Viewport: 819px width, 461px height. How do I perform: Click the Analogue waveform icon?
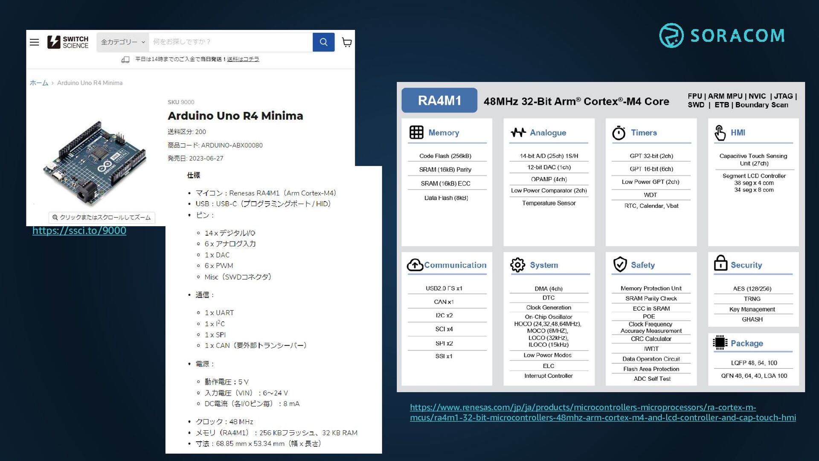click(x=518, y=132)
